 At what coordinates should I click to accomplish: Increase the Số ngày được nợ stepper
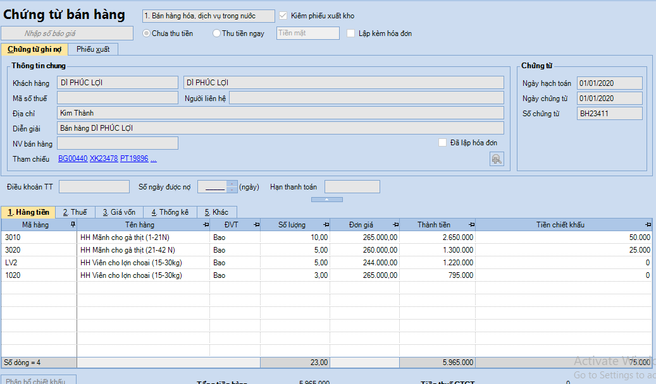tap(232, 184)
